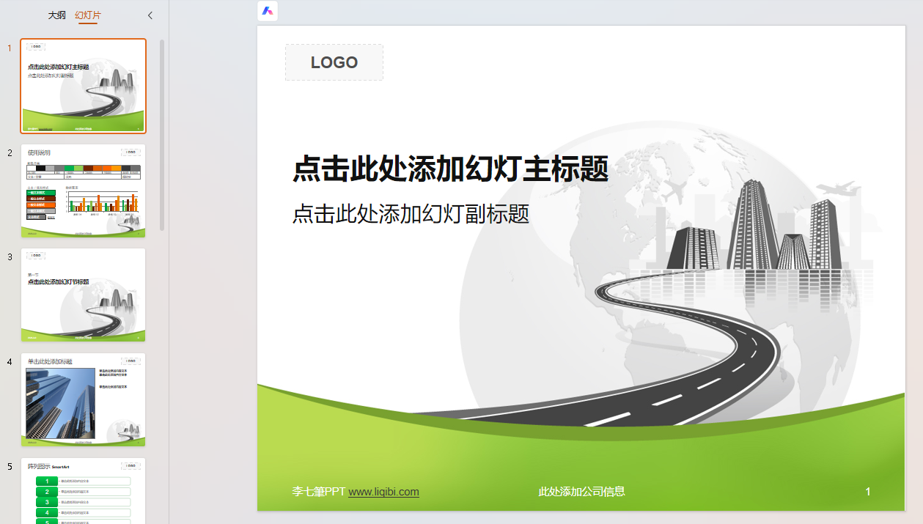The image size is (923, 524).
Task: Select slide 1 thumbnail
Action: coord(84,86)
